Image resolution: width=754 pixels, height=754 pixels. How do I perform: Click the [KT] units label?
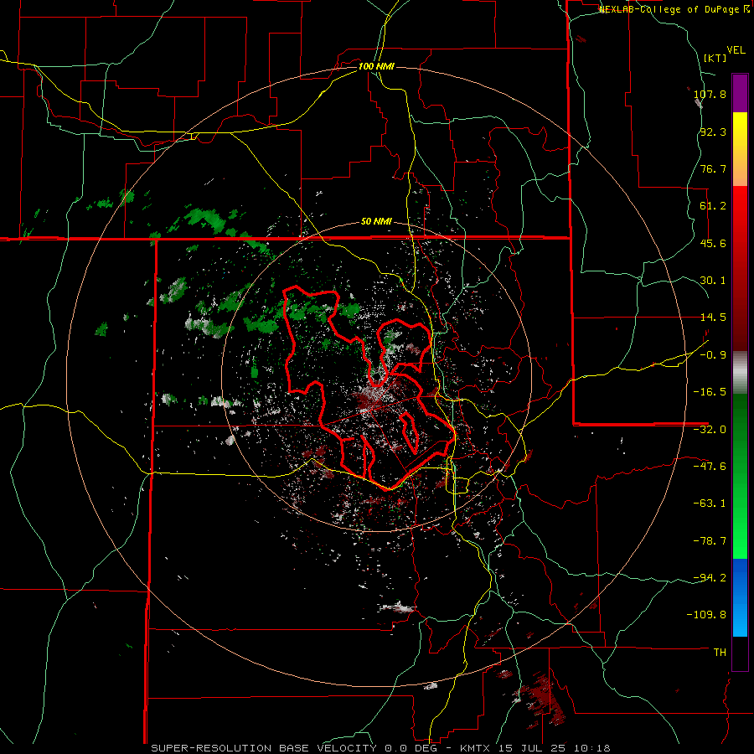(715, 58)
